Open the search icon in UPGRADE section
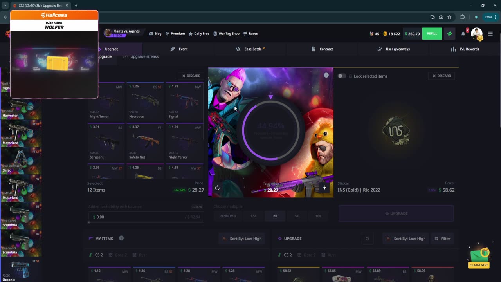Viewport: 501px width, 282px height. 367,239
